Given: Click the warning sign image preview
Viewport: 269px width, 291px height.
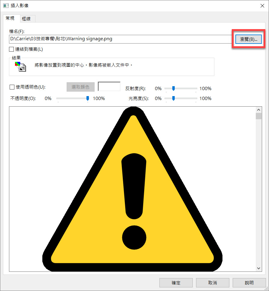Looking at the screenshot, I should click(x=132, y=189).
